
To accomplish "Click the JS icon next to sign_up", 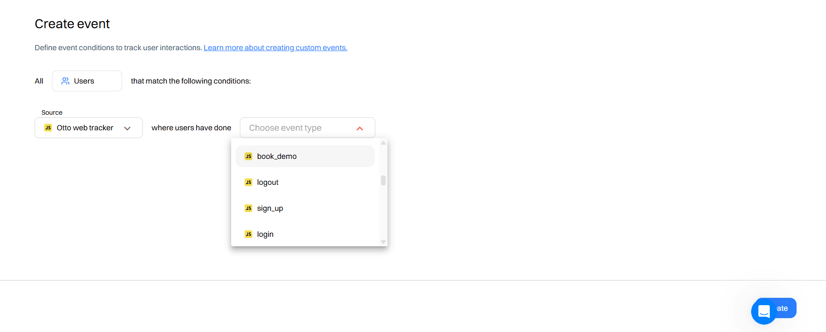I will click(248, 208).
